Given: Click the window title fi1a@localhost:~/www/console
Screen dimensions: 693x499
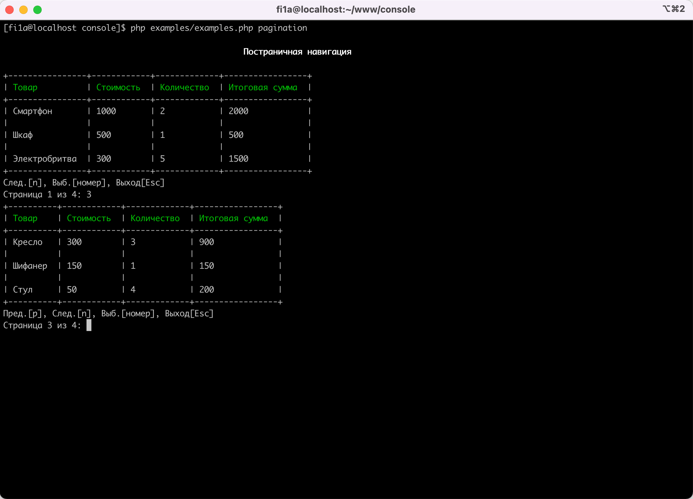Looking at the screenshot, I should (x=346, y=9).
